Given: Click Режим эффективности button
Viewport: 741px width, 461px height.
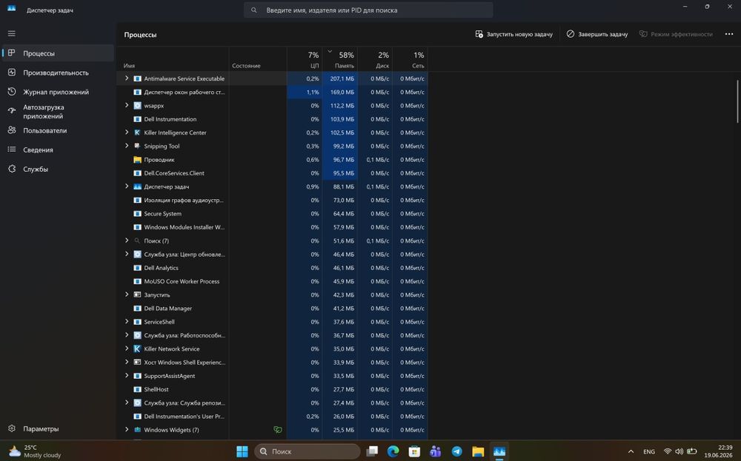Looking at the screenshot, I should (x=676, y=34).
